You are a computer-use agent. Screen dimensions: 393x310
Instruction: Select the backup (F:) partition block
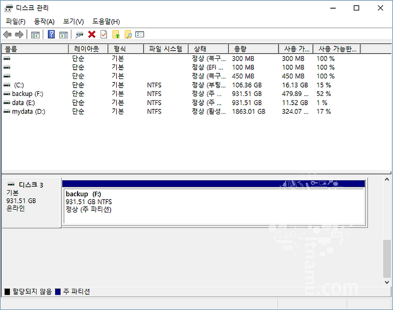(x=215, y=206)
